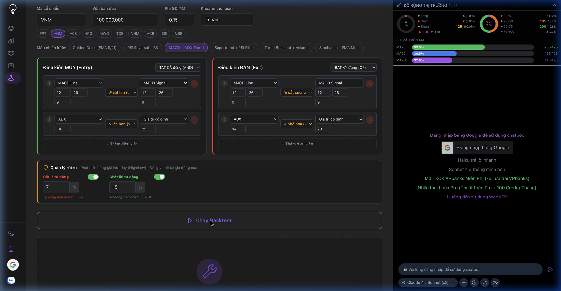
Task: Click the Google account icon in sidebar
Action: coord(13,265)
